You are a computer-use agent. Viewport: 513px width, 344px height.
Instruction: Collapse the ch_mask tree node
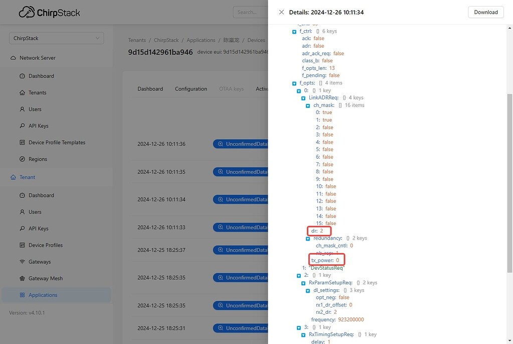(307, 105)
